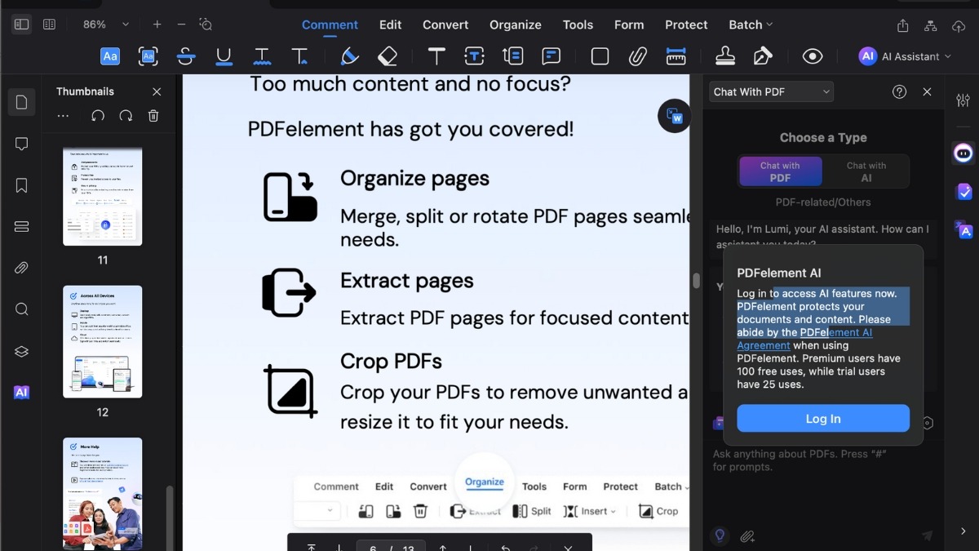
Task: Open the Chat With PDF dropdown
Action: (771, 91)
